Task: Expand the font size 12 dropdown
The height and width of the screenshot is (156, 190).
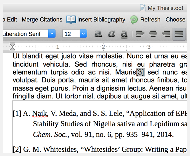Action: click(83, 34)
